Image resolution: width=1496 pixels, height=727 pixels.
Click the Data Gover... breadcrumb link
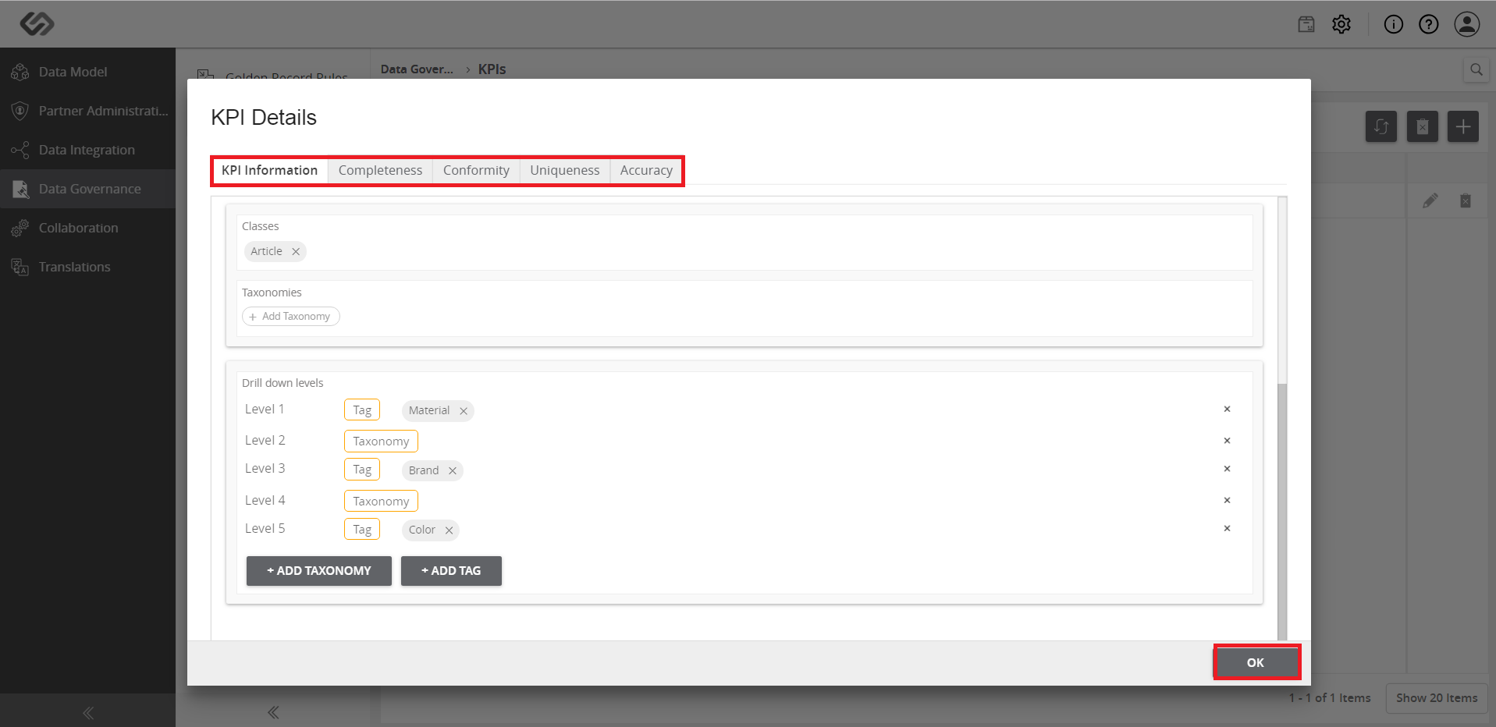point(417,69)
